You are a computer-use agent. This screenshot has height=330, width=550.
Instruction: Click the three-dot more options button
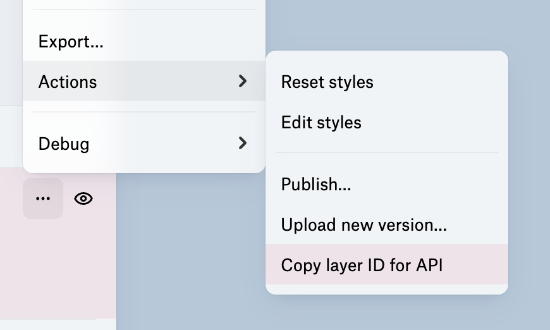tap(43, 199)
